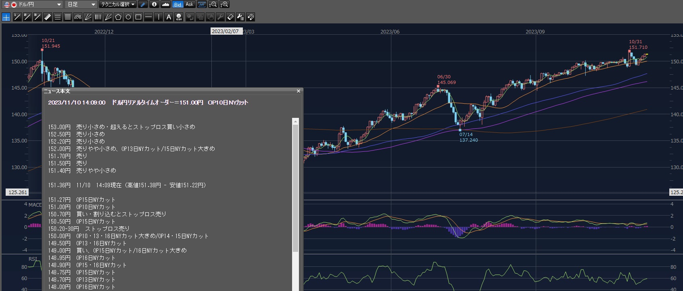Expand the テクニカル選択 indicator menu
Screen dimensions: 683x291
(x=118, y=4)
